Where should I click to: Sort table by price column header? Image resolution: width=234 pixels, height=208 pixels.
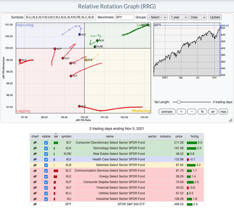point(179,136)
